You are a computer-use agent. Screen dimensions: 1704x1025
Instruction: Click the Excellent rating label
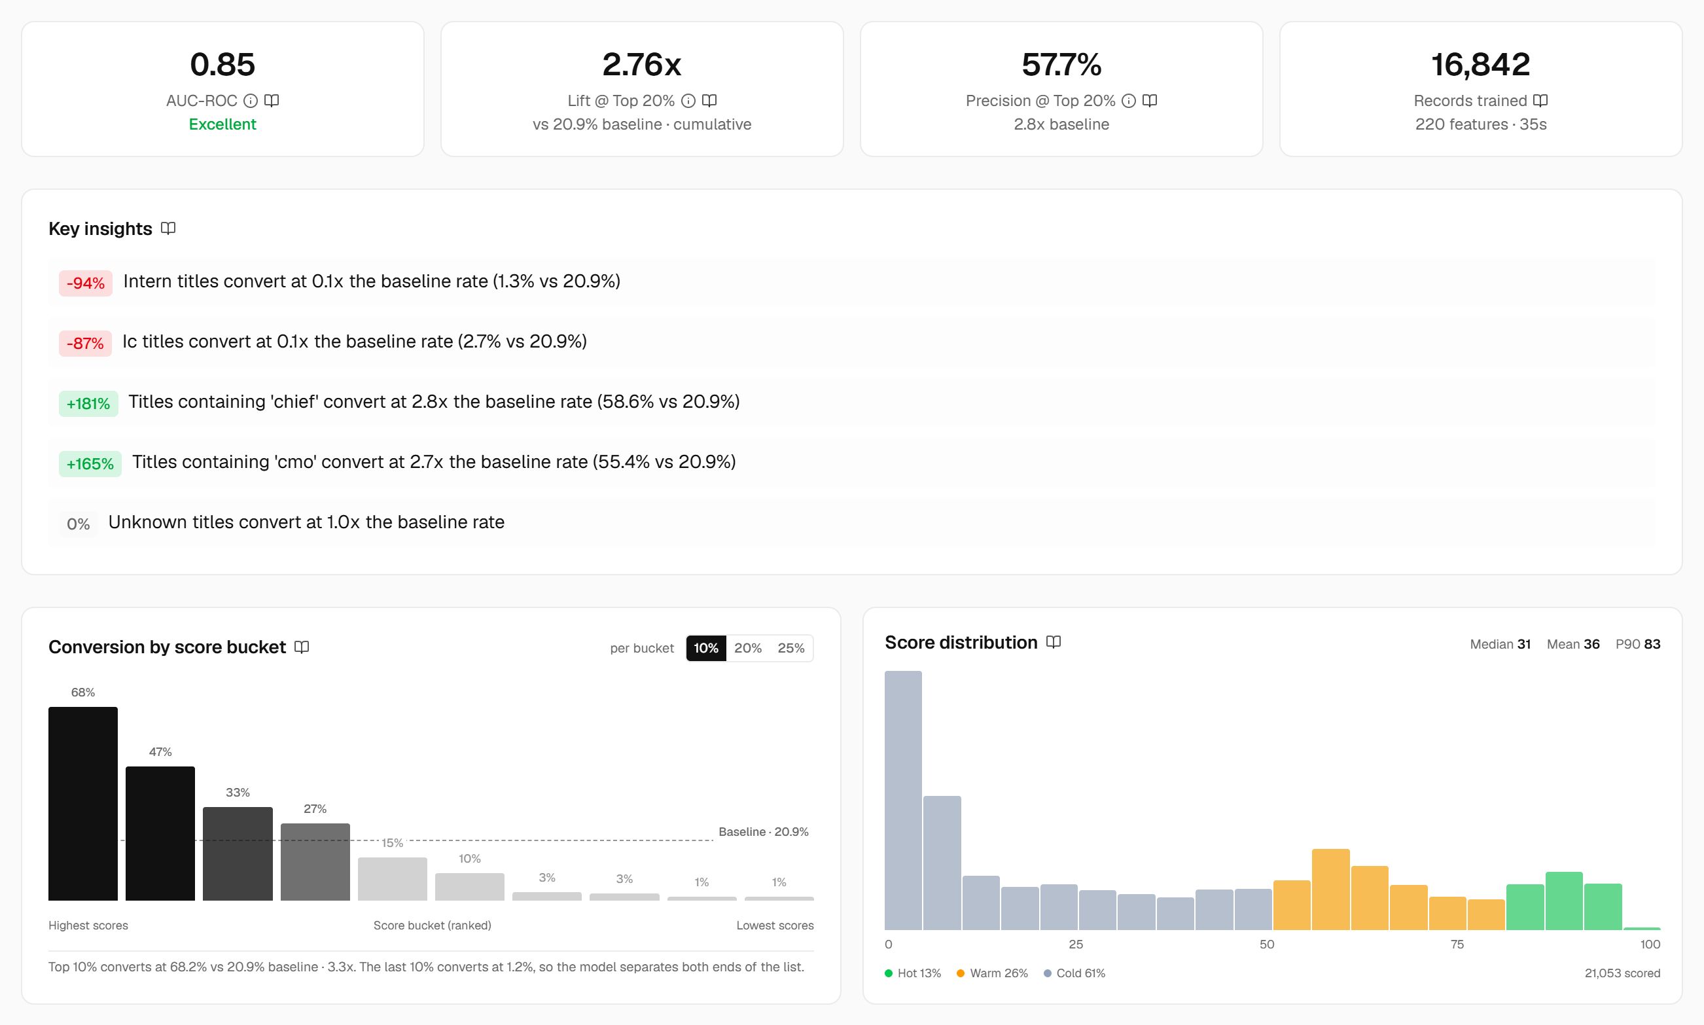[x=222, y=124]
